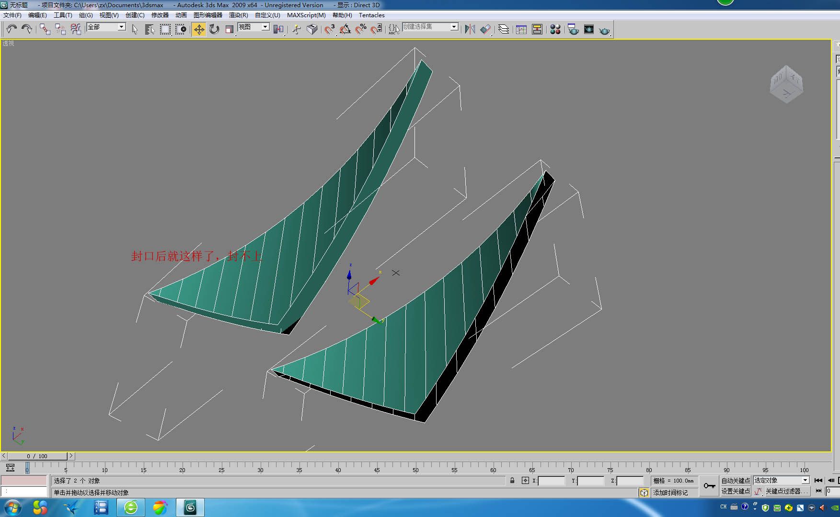Toggle 自动关键点 auto key mode

click(x=735, y=480)
